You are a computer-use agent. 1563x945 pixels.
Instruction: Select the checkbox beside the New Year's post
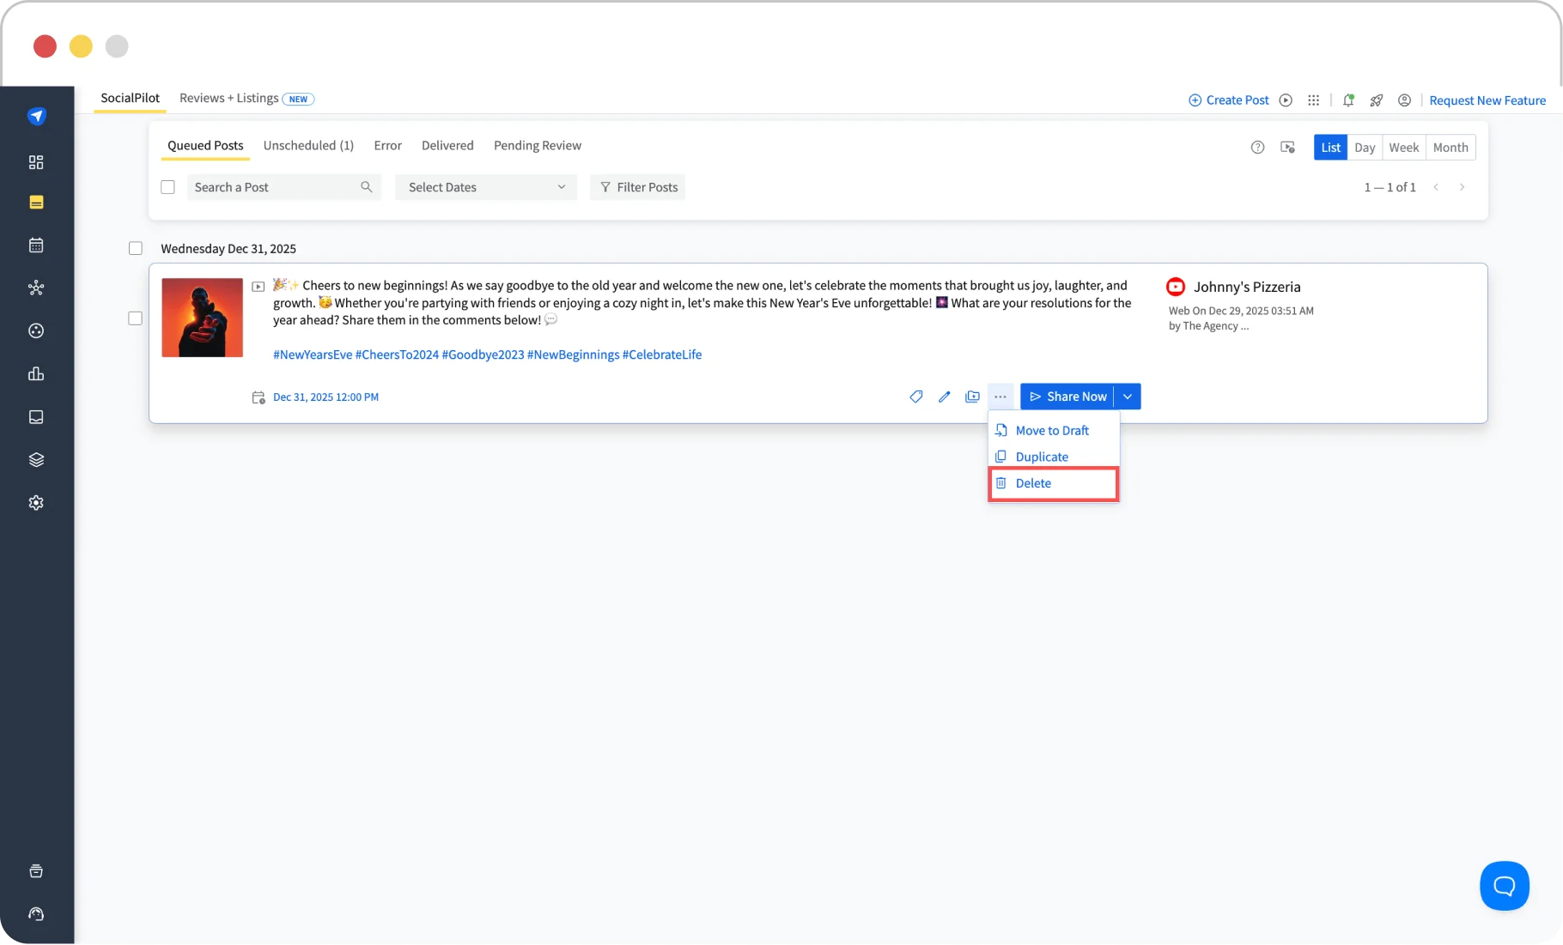pos(135,318)
